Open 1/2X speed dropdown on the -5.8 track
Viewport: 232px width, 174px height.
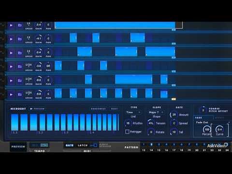click(29, 93)
